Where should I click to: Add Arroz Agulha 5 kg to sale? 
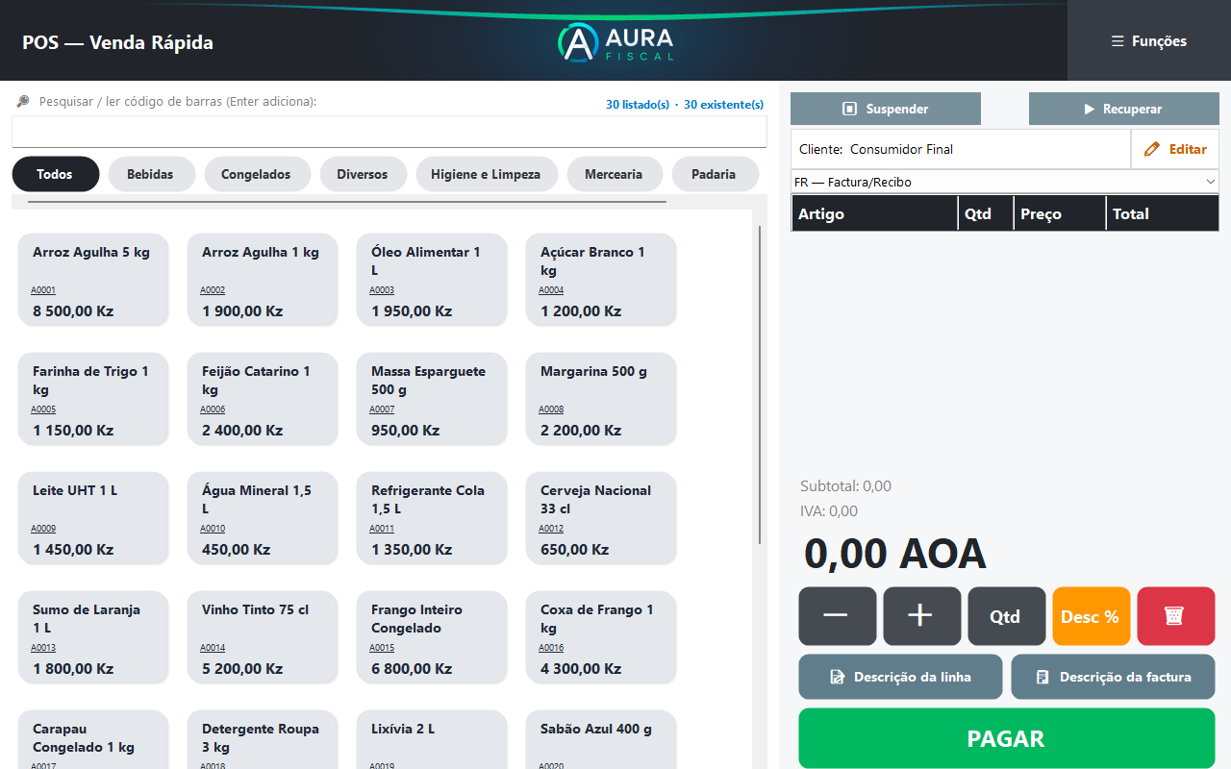pyautogui.click(x=93, y=280)
